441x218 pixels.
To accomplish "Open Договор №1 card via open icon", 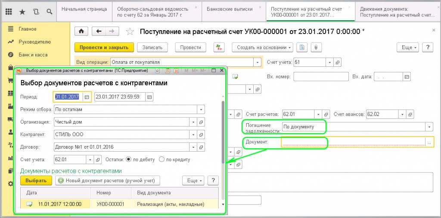I will coord(201,147).
